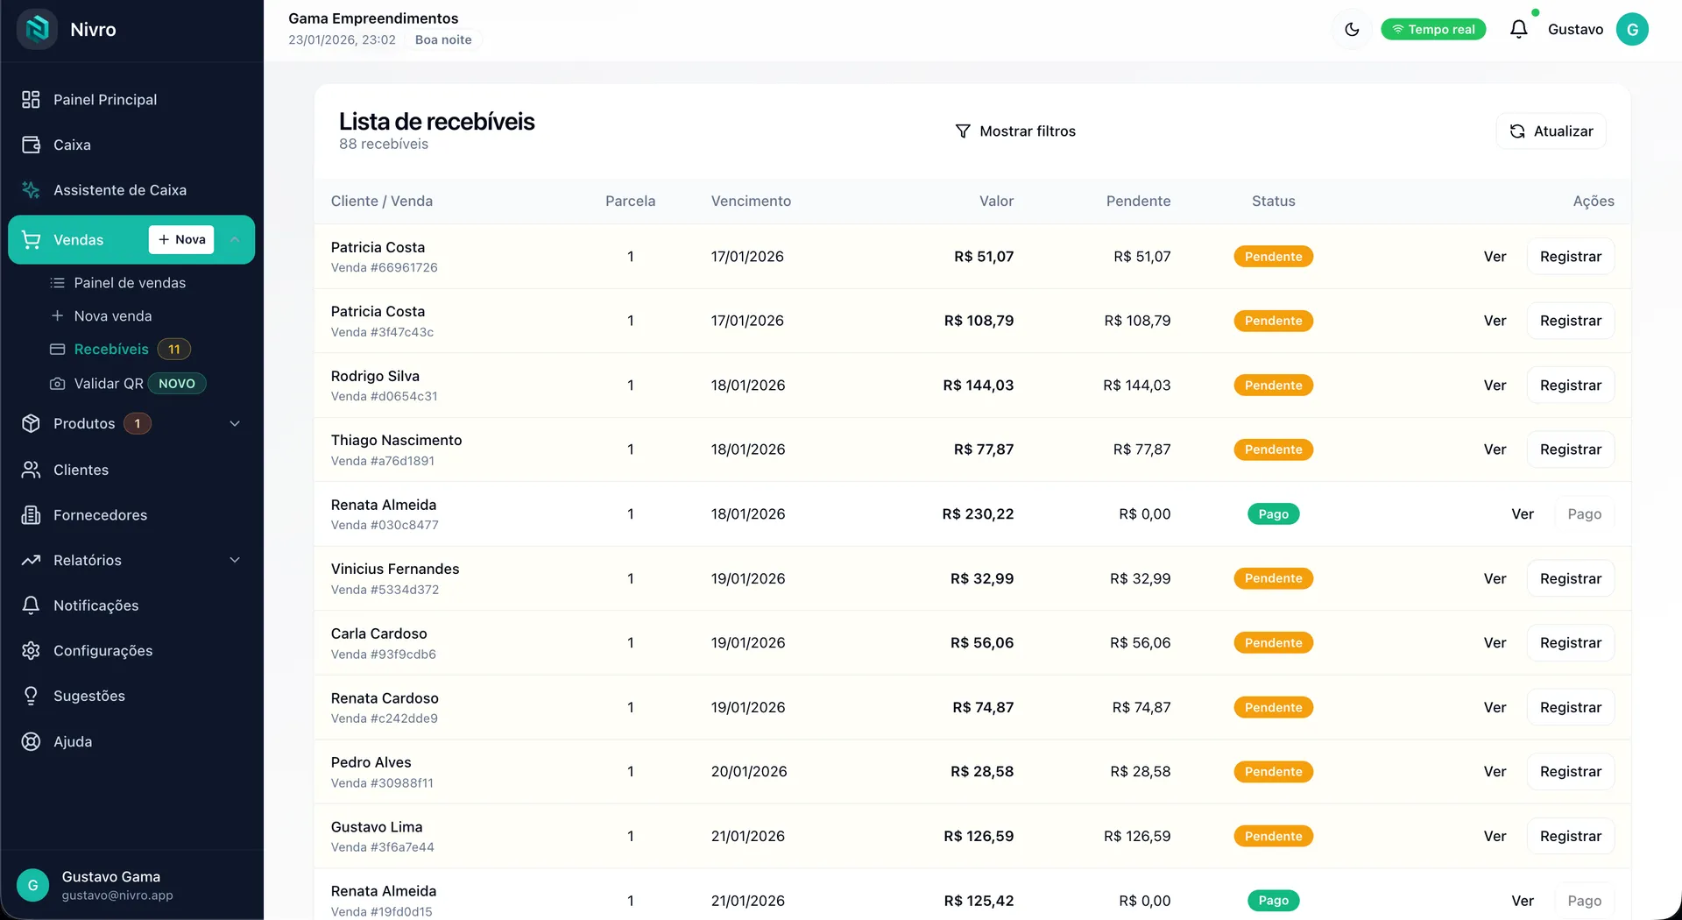Click Ver for Thiago Nascimento
This screenshot has height=920, width=1682.
point(1495,449)
